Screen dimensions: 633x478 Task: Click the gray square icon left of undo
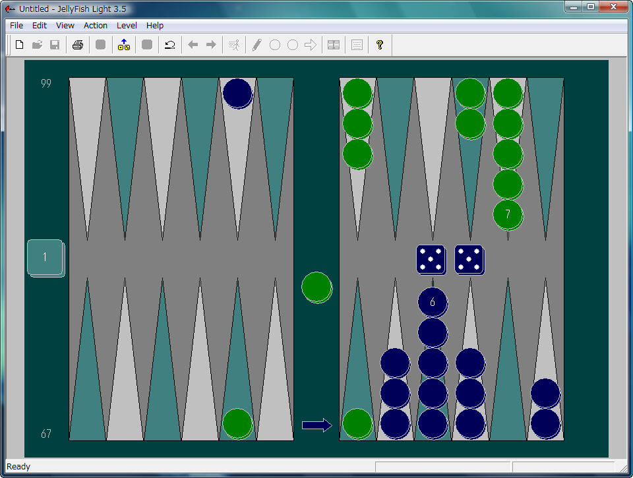tap(147, 44)
